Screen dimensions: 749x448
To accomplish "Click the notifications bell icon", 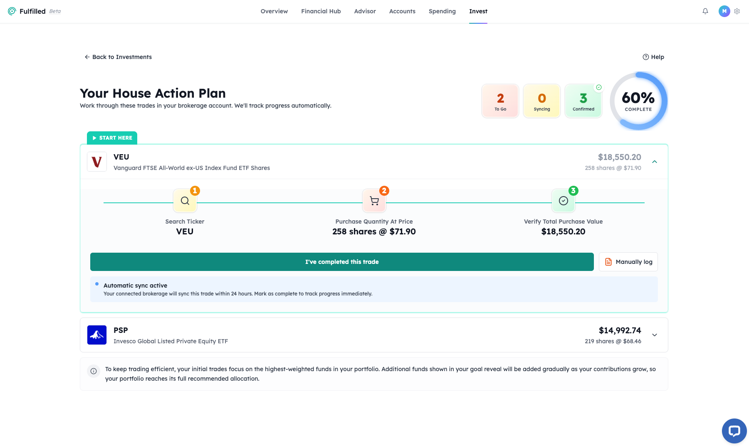I will 705,11.
